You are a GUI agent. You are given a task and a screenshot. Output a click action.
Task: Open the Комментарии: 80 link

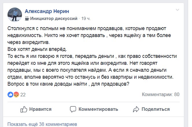161,95
